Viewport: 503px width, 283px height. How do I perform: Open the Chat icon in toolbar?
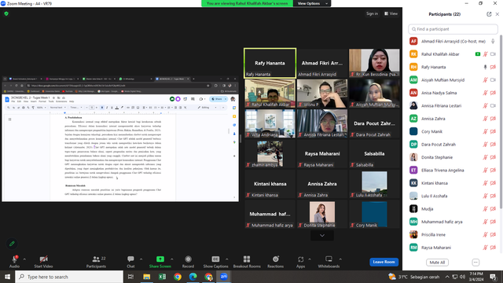click(x=130, y=259)
